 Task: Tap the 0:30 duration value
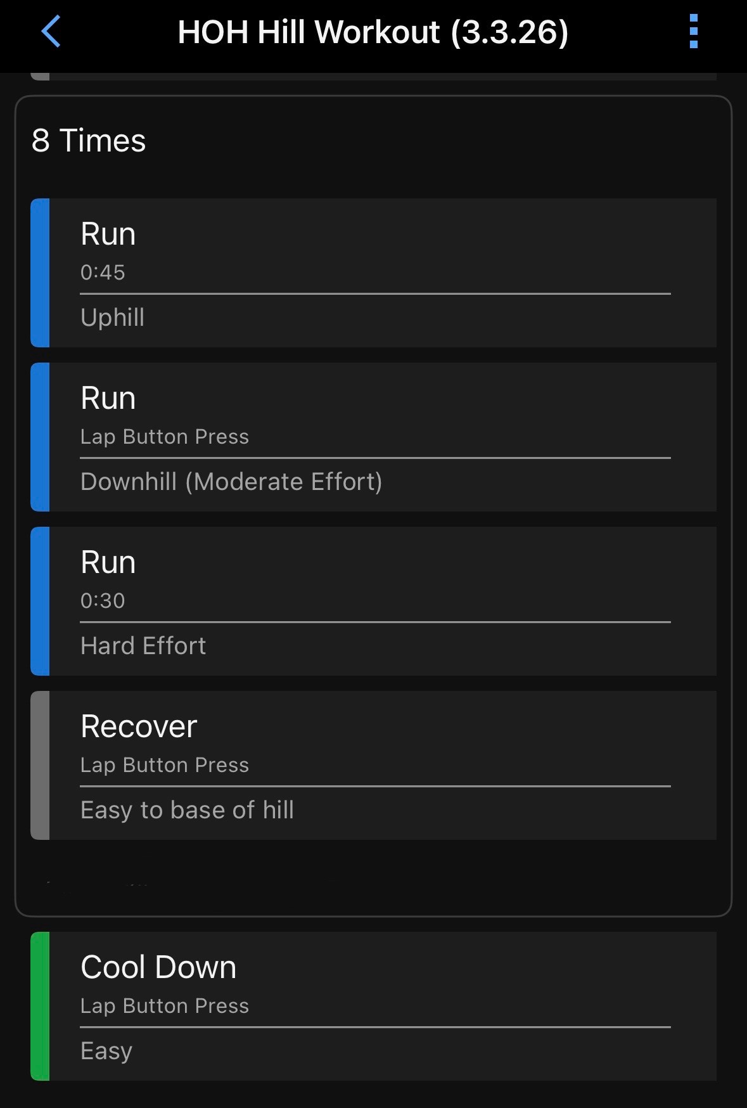(x=103, y=601)
